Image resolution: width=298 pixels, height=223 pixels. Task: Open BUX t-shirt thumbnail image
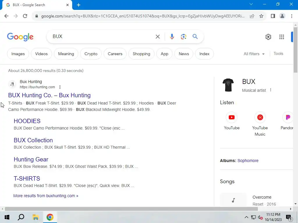pos(228,85)
